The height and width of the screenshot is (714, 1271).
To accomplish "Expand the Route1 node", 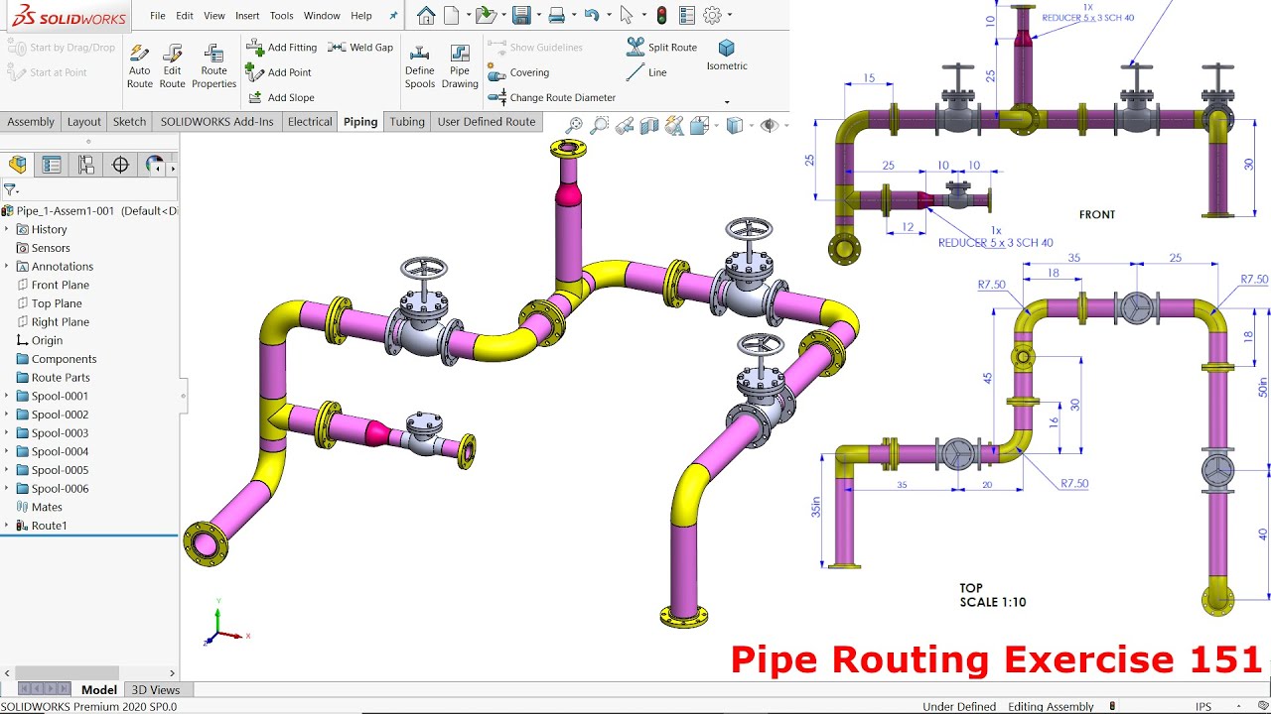I will pos(7,526).
